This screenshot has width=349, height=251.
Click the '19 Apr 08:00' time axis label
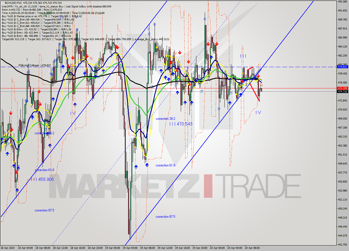147,248
